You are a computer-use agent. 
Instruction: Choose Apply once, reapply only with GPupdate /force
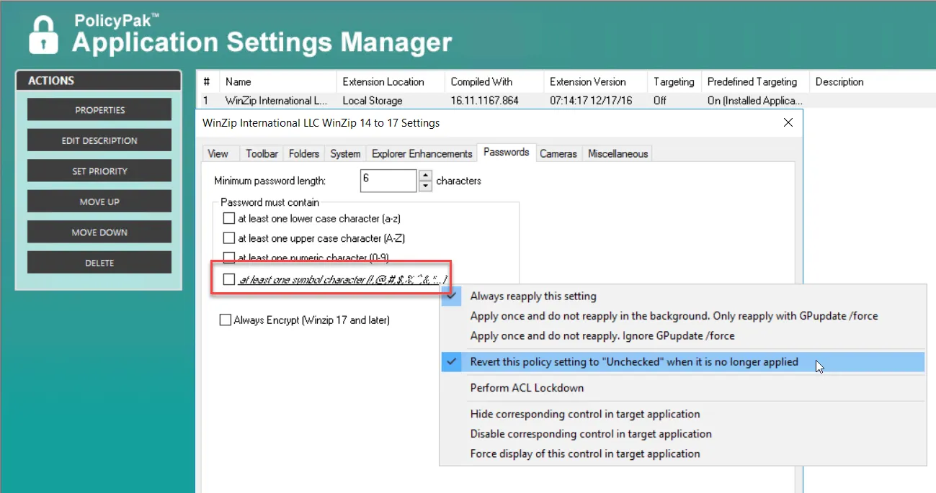point(682,316)
